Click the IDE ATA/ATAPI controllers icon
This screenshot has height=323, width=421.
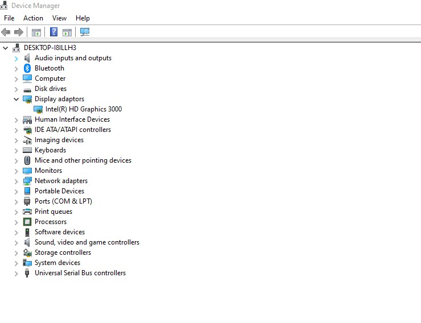tap(27, 130)
